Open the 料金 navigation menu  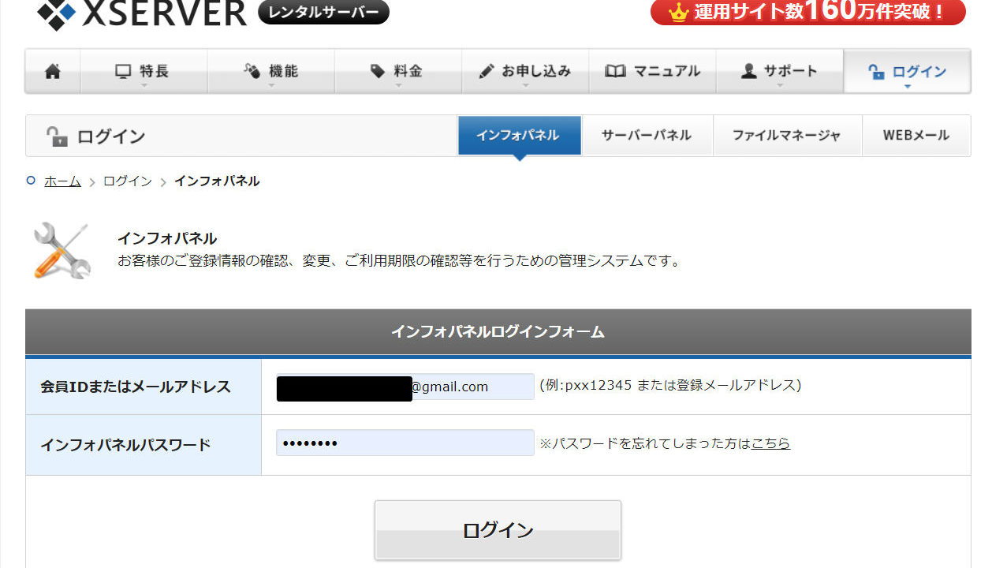point(398,71)
